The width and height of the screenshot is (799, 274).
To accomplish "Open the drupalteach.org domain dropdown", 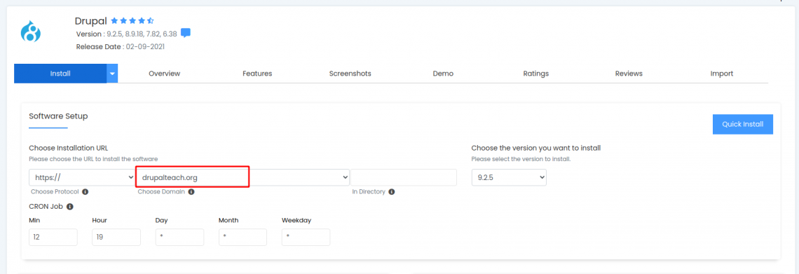I will tap(243, 177).
